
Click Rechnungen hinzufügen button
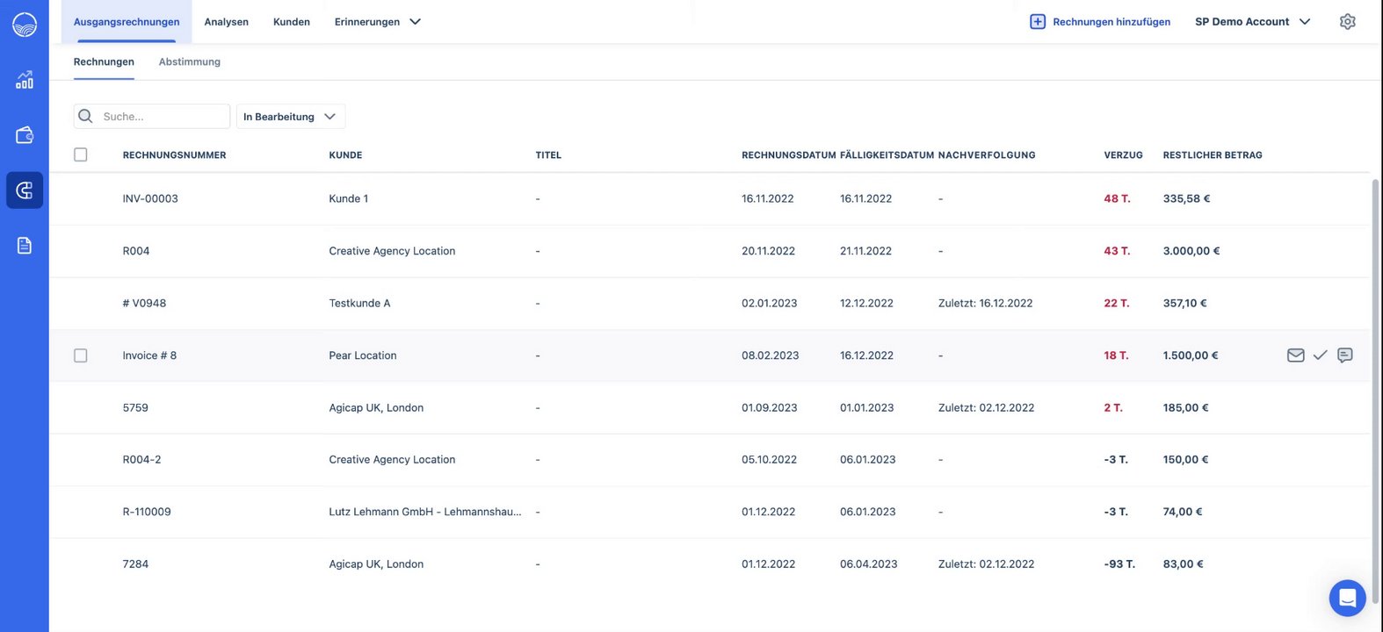click(1100, 22)
